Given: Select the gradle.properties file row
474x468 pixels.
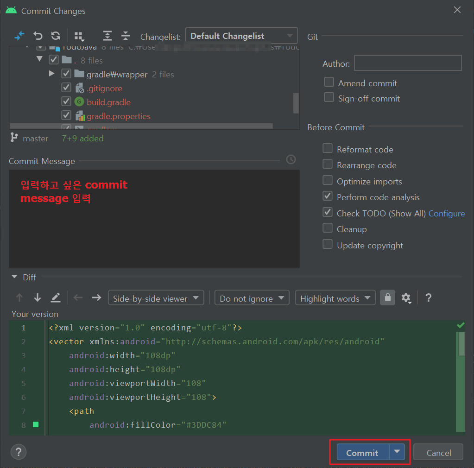Looking at the screenshot, I should [154, 116].
